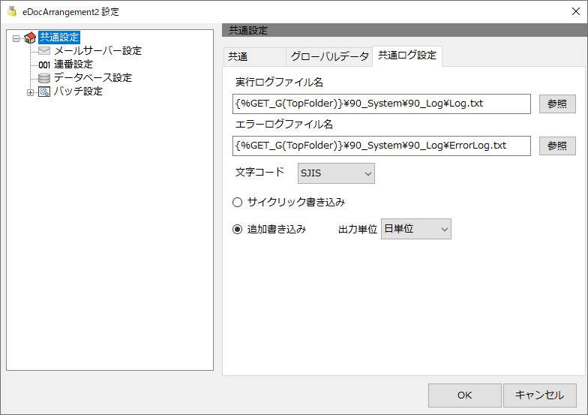
Task: Switch to the 共通 tab
Action: pyautogui.click(x=254, y=57)
